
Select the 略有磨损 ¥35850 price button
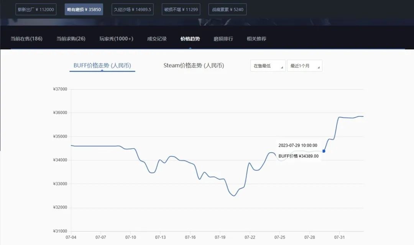tap(84, 9)
